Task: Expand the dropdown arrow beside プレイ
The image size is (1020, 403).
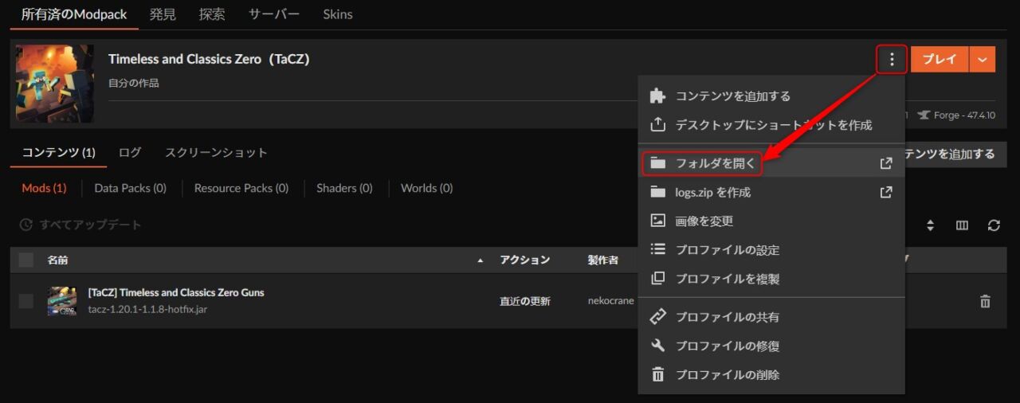Action: click(x=983, y=60)
